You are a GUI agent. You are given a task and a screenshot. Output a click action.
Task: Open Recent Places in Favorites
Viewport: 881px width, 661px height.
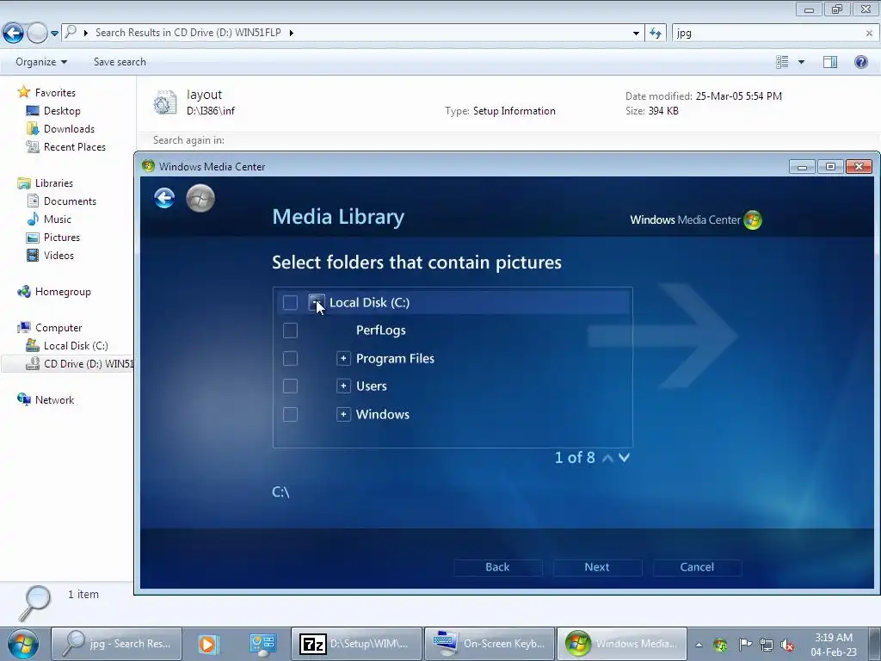(x=75, y=146)
